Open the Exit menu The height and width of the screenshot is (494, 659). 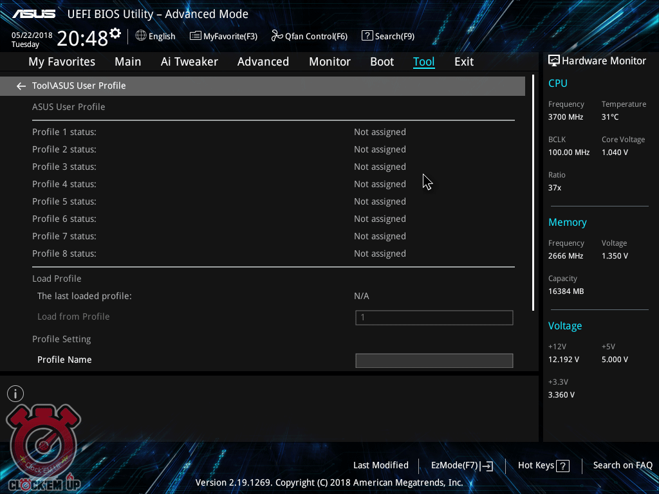coord(463,62)
